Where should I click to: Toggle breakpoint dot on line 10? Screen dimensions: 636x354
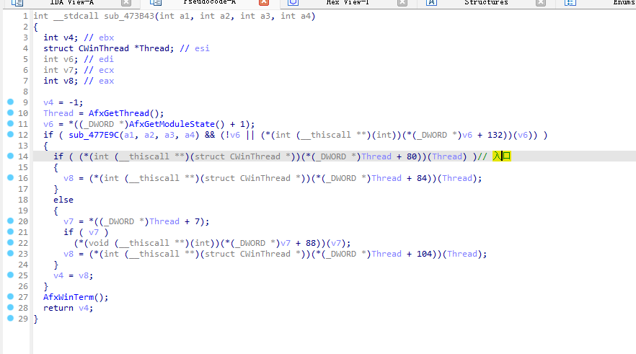coord(11,112)
